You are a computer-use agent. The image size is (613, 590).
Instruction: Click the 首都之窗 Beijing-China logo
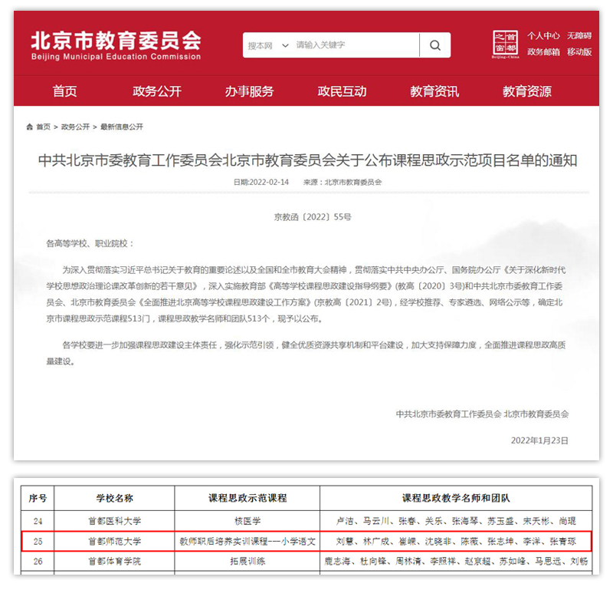(x=505, y=44)
